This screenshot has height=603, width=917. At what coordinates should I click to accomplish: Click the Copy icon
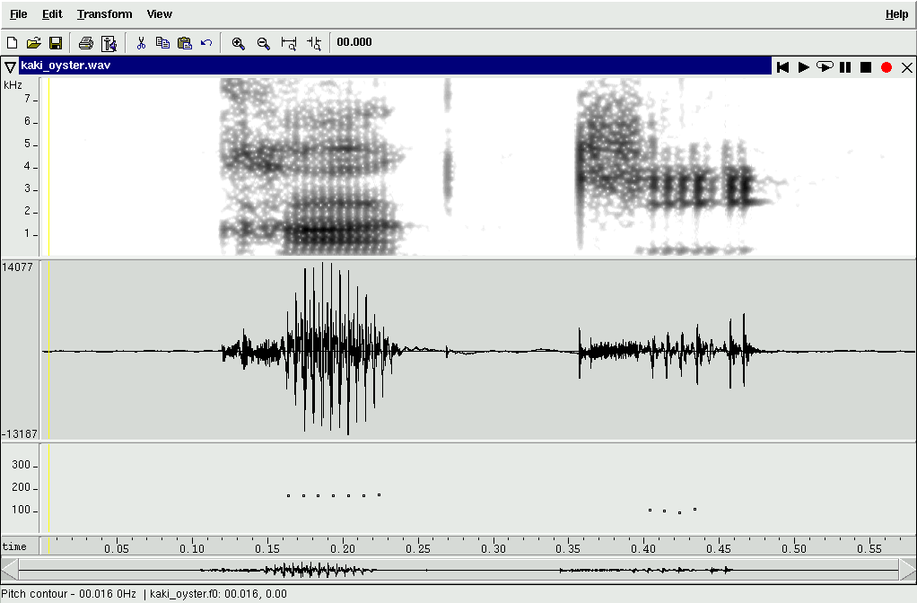[162, 42]
